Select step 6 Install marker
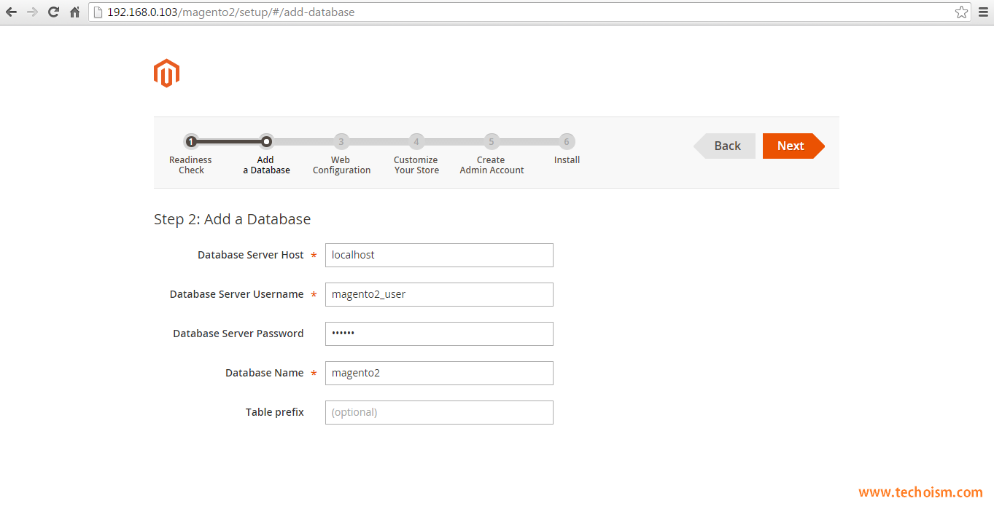994x509 pixels. [x=567, y=141]
